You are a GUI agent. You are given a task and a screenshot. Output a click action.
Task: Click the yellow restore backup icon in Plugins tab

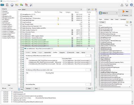[127, 22]
